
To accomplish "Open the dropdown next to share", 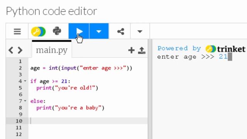I will point(140,31).
